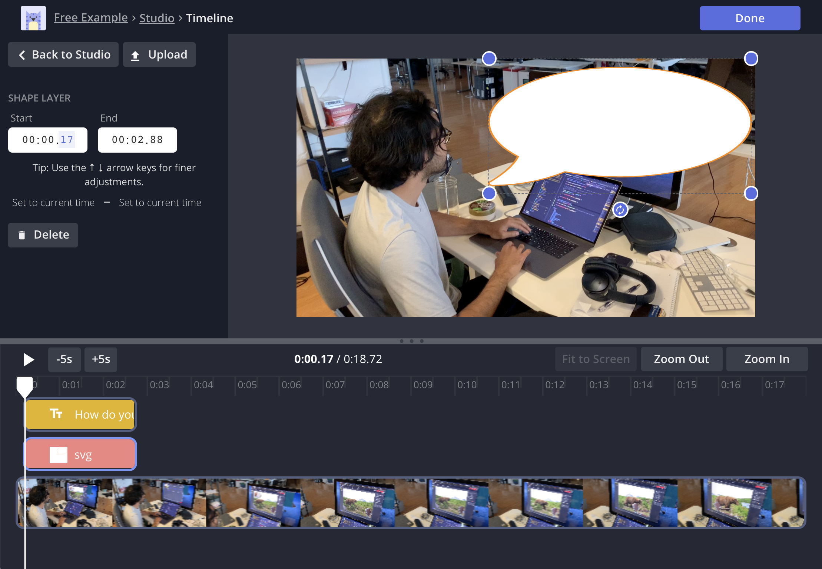Open the Free Example breadcrumb link

(x=90, y=17)
